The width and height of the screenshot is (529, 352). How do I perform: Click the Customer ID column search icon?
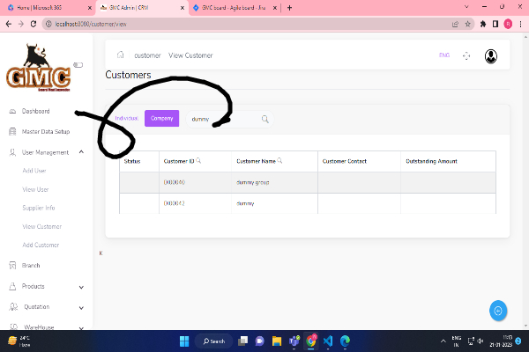[198, 161]
